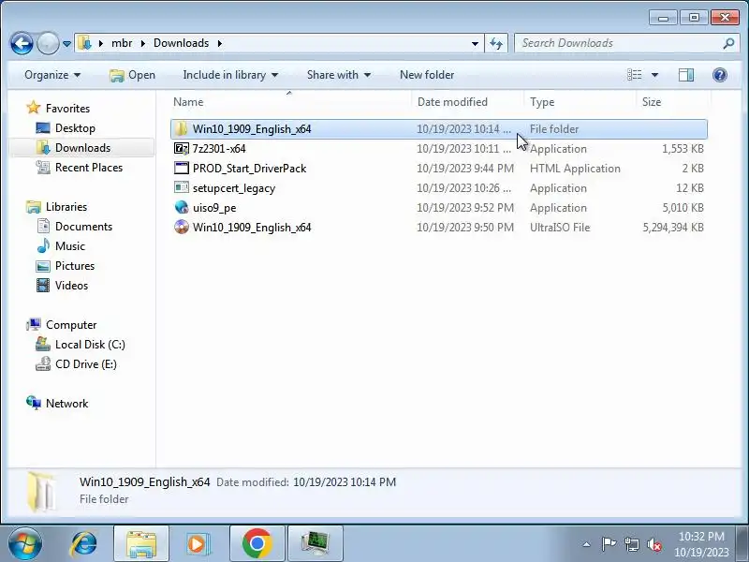
Task: Click the 5,294,394 KB size cell
Action: tap(673, 228)
